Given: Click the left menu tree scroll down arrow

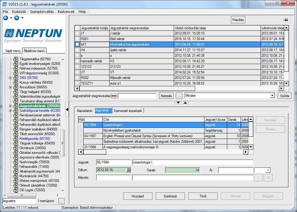Looking at the screenshot, I should pyautogui.click(x=63, y=190).
